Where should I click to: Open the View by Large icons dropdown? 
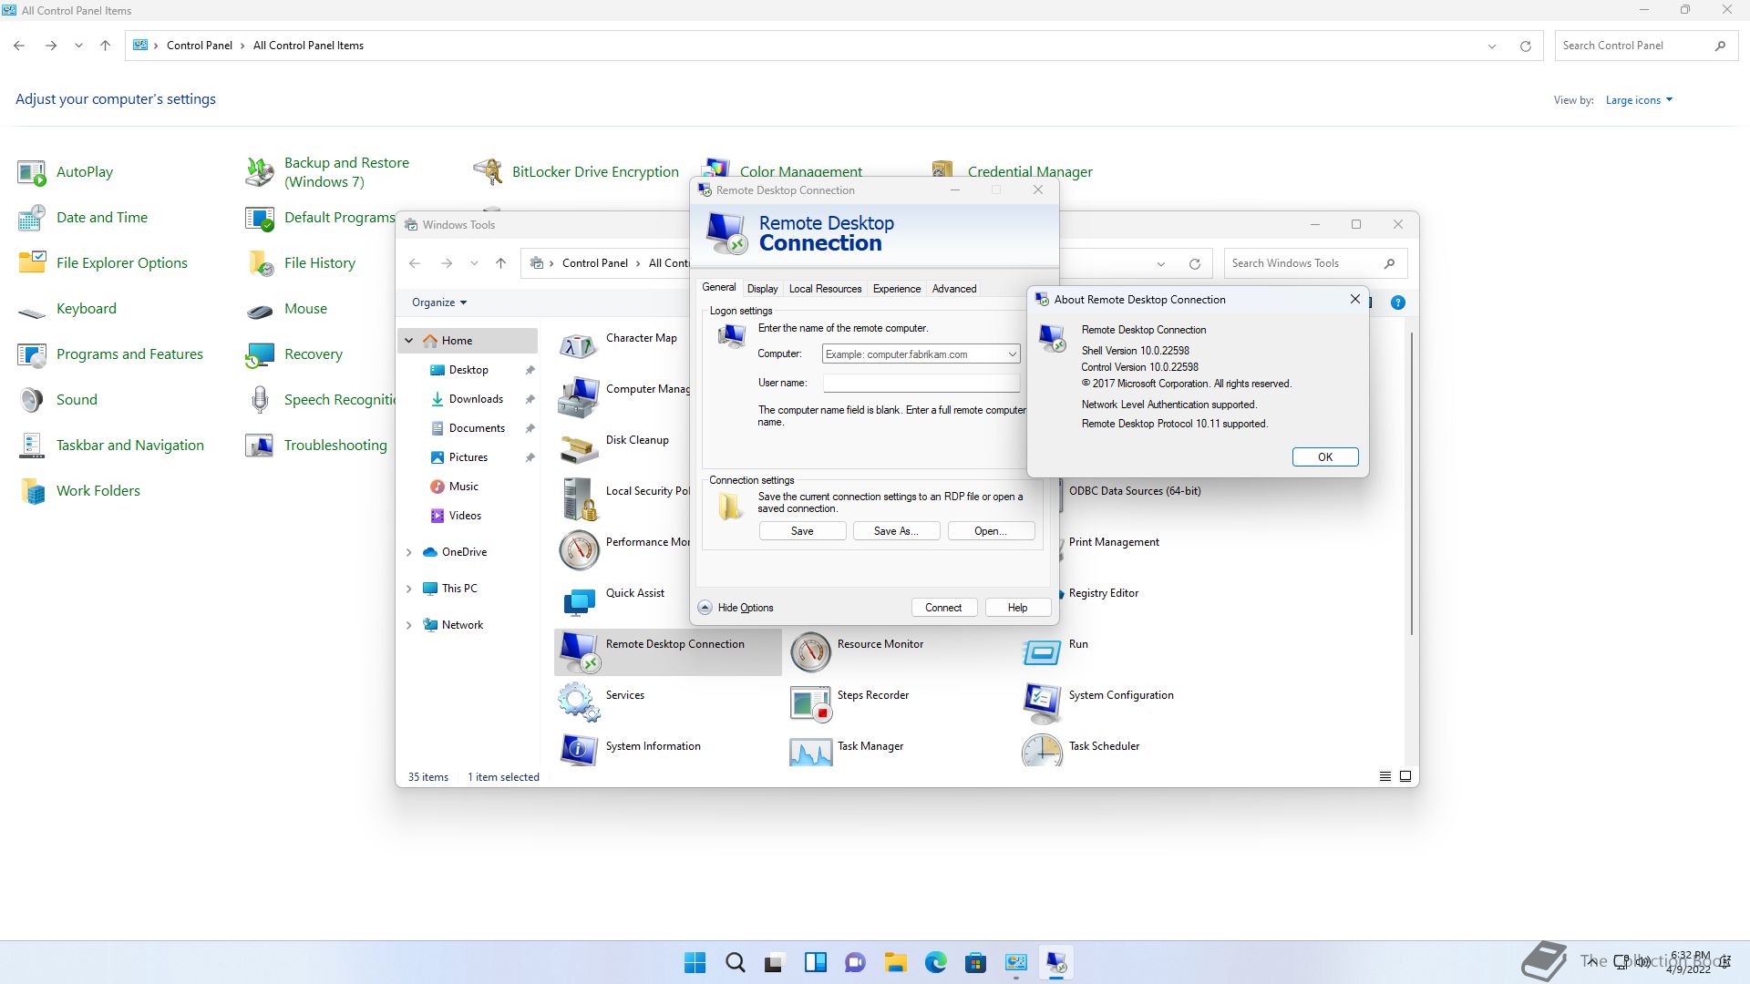1639,100
